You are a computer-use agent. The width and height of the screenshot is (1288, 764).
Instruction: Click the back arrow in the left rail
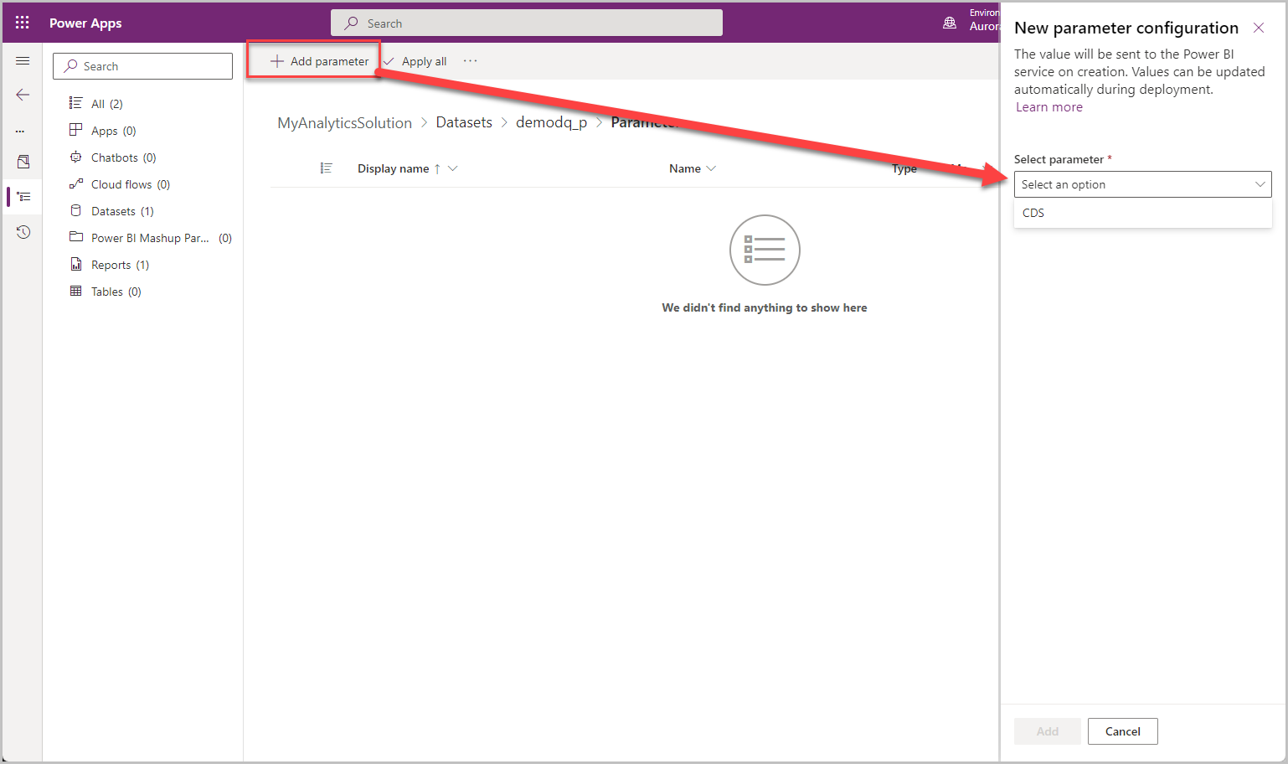point(23,95)
